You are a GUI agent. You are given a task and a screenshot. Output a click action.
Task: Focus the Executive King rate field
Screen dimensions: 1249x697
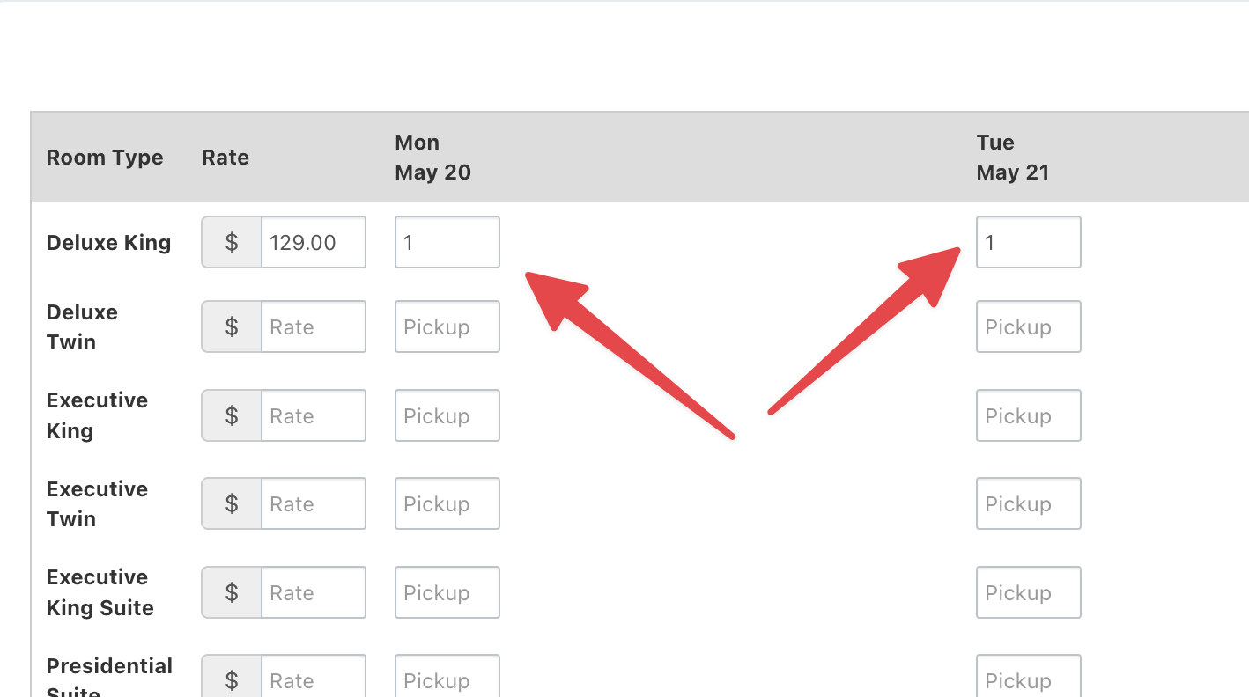pyautogui.click(x=313, y=415)
